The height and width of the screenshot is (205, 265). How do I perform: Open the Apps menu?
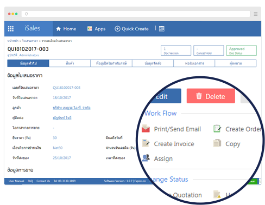[x=96, y=29]
